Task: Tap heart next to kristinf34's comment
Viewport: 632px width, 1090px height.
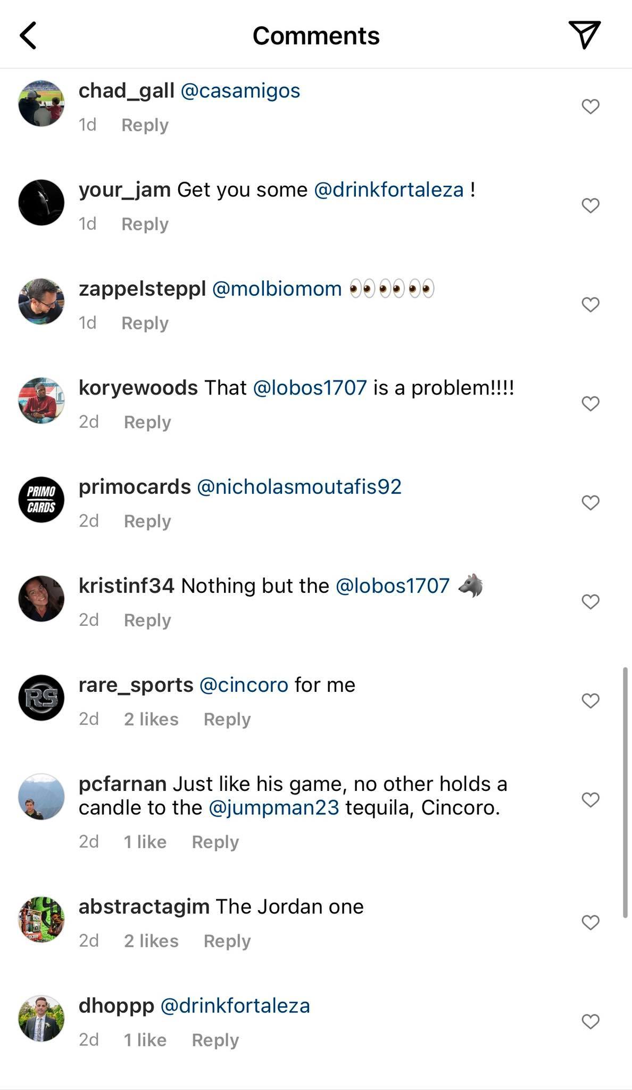Action: 590,601
